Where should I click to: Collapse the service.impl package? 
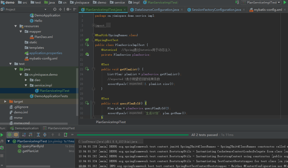coord(26,85)
